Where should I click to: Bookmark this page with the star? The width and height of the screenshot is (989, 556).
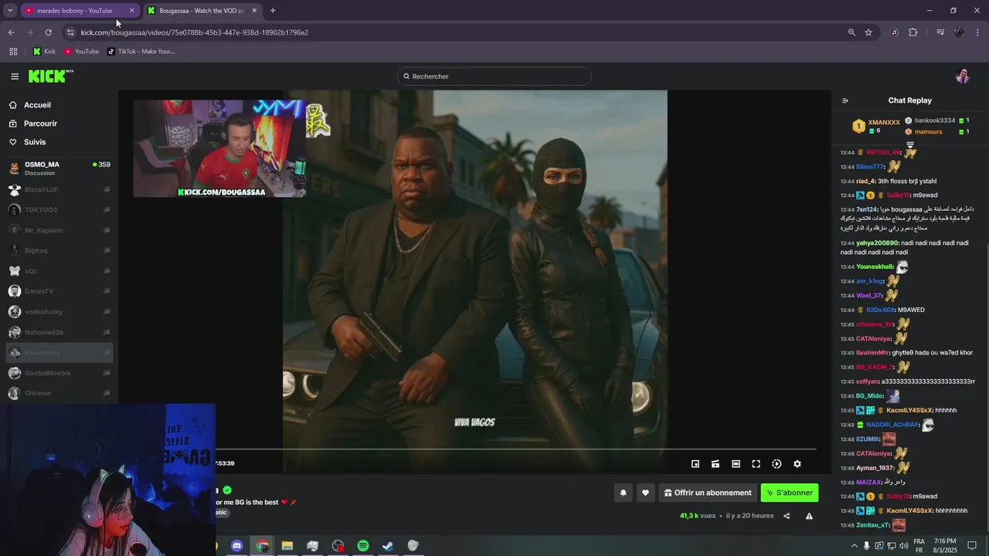[x=868, y=32]
